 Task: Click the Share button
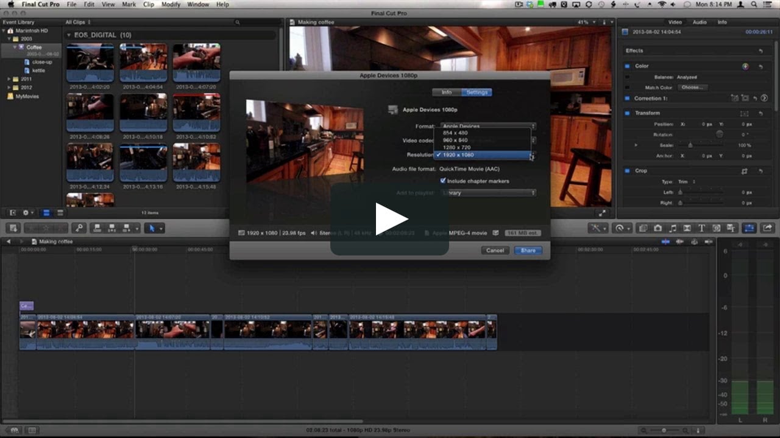coord(528,251)
